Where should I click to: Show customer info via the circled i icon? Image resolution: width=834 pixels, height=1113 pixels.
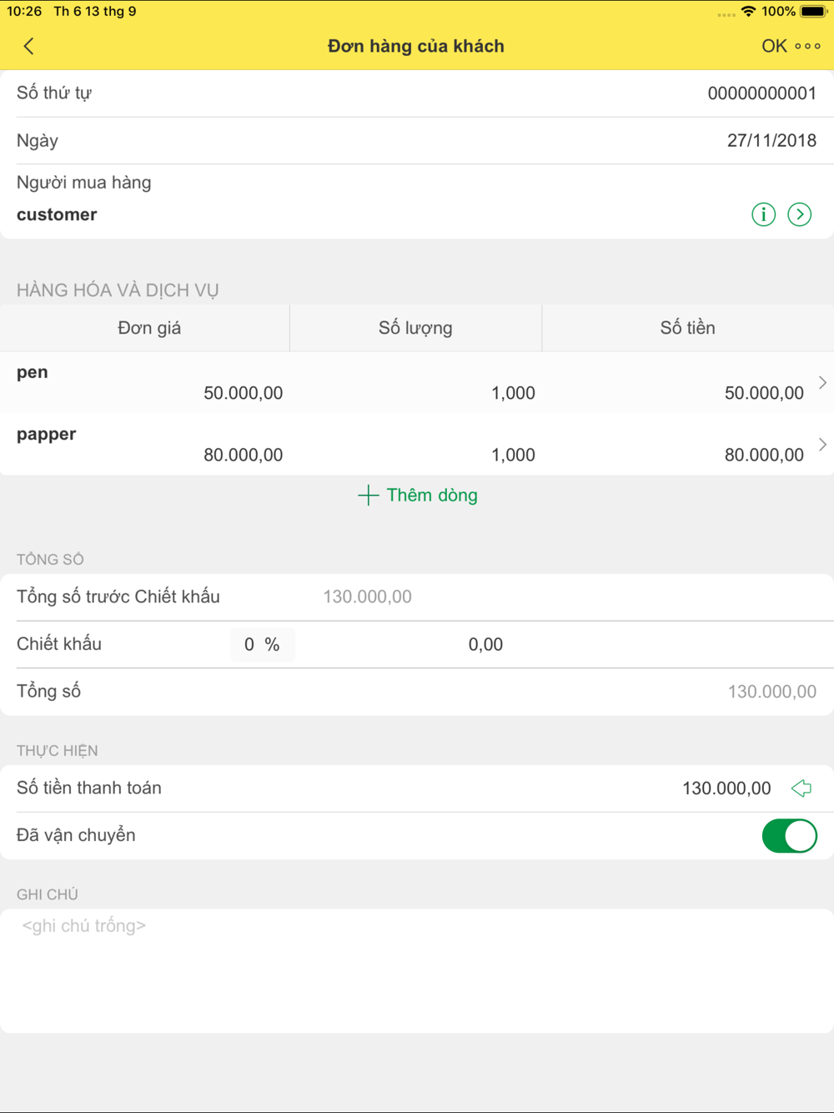(x=763, y=214)
